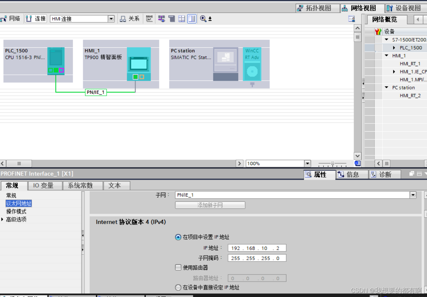
Task: Toggle the highlighted column view icon
Action: pyautogui.click(x=192, y=19)
